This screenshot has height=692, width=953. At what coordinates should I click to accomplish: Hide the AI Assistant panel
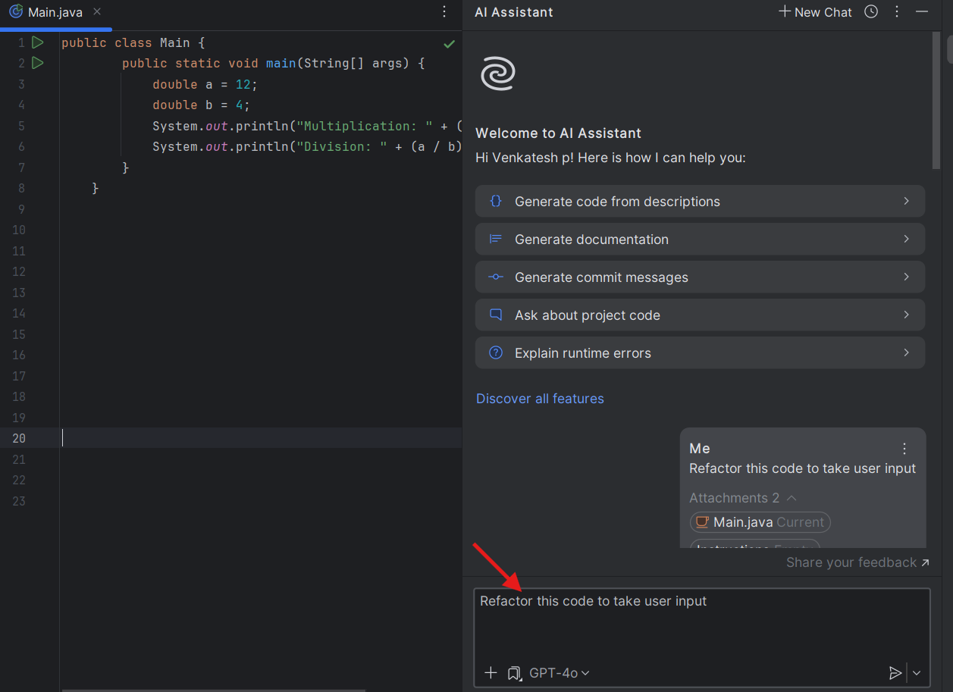[x=922, y=11]
